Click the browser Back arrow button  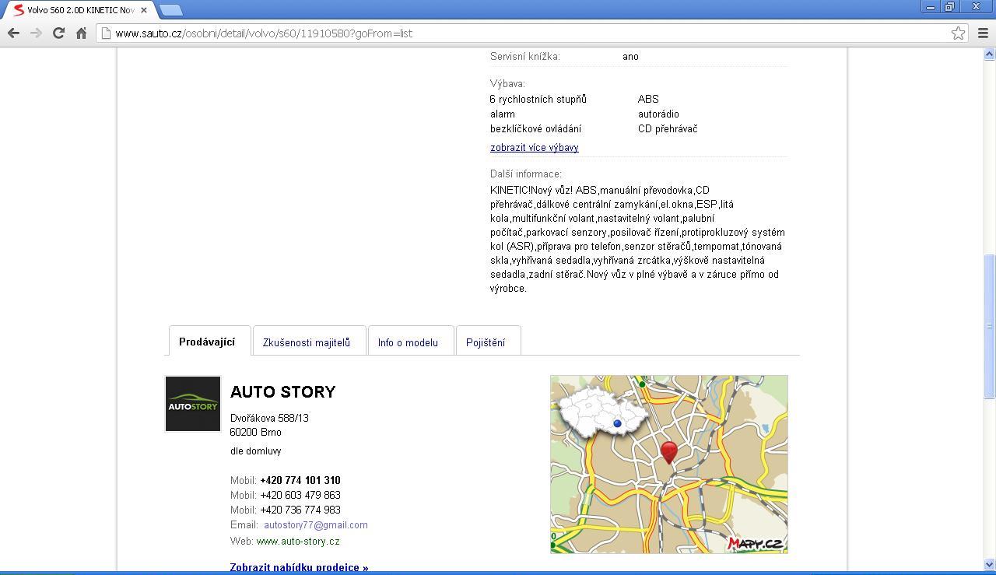click(x=13, y=33)
